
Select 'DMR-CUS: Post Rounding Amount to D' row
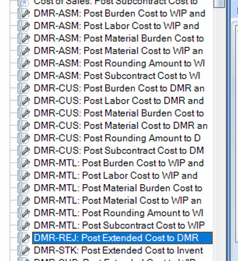[117, 138]
